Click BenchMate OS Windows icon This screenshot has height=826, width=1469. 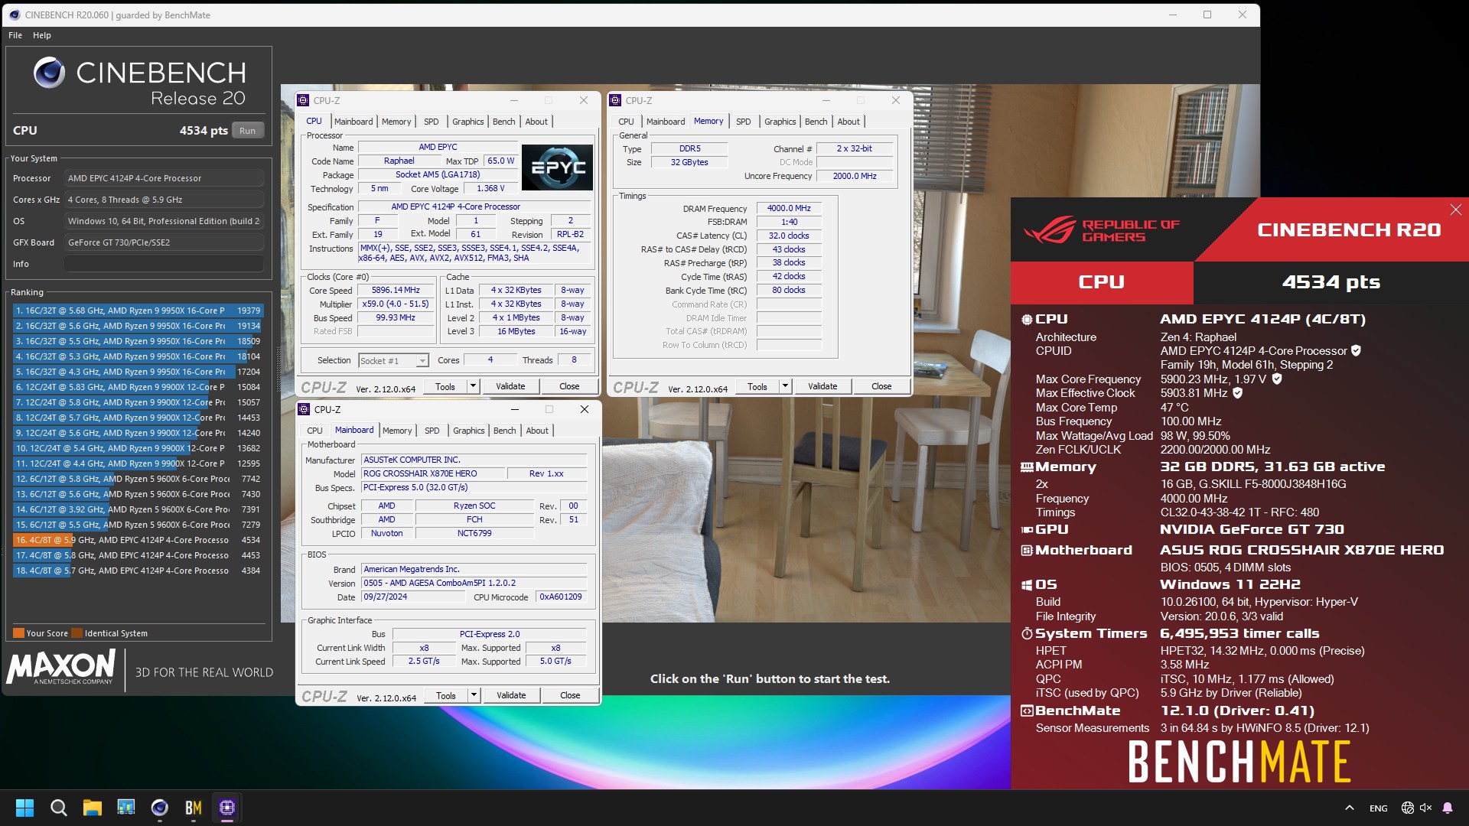[1027, 585]
